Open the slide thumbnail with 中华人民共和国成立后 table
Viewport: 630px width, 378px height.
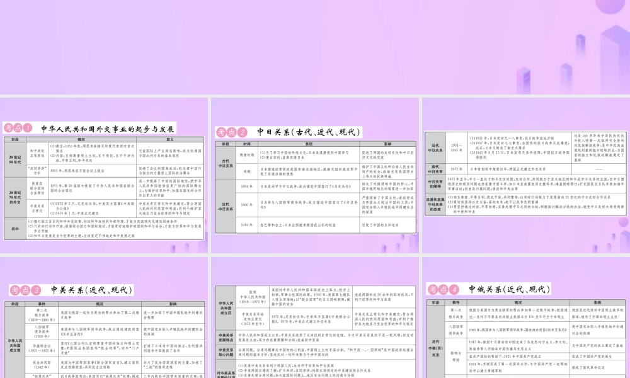click(315, 318)
